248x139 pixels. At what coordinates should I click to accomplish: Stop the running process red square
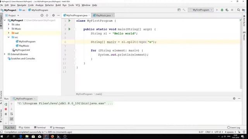point(6,109)
